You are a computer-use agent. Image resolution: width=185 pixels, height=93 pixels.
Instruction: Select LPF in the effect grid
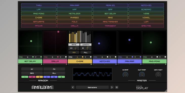(39, 10)
